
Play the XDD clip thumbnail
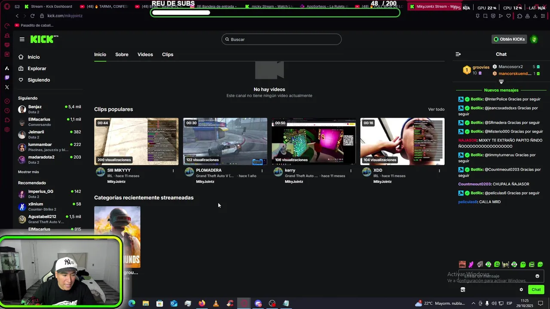pos(403,142)
